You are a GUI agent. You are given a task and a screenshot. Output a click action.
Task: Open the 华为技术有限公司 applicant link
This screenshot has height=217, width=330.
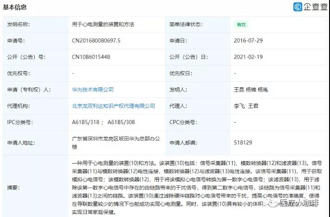93,90
